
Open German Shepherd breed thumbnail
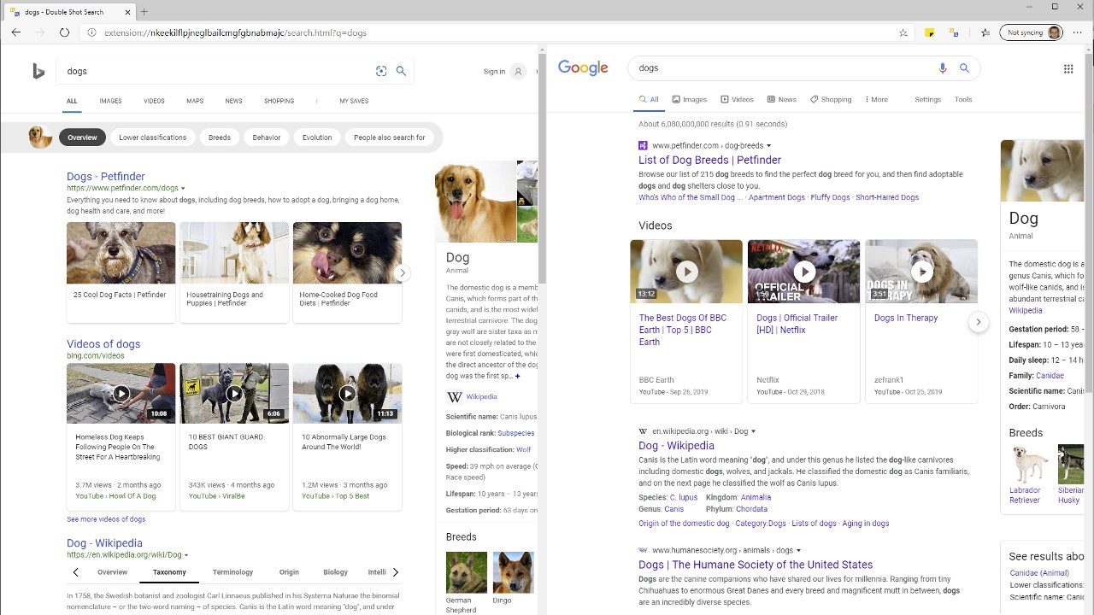467,573
